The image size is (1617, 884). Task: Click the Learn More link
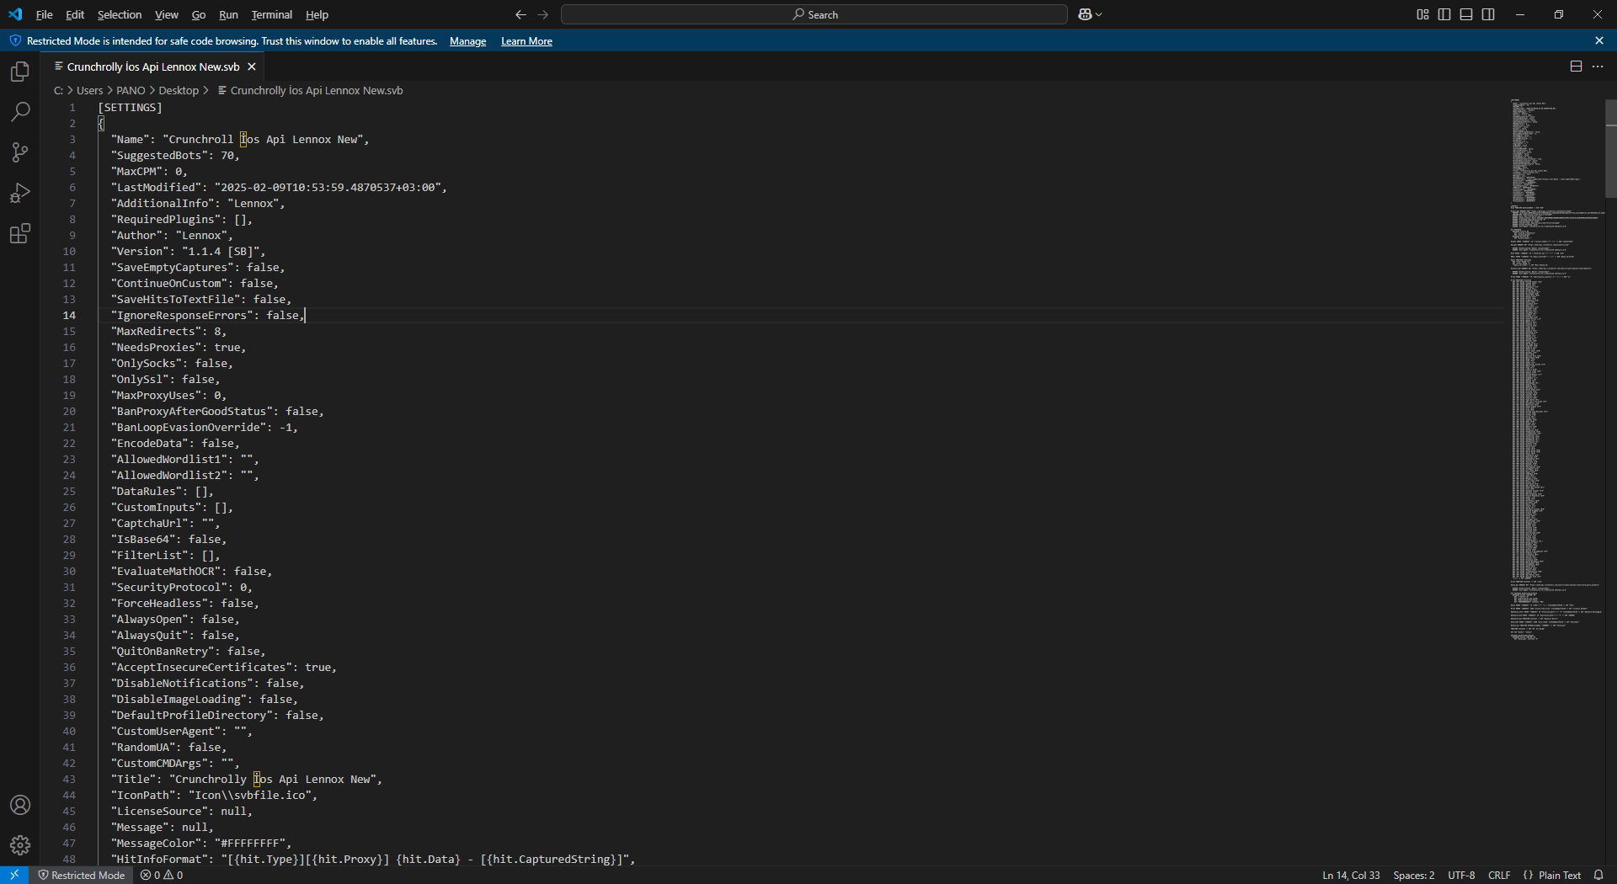[526, 41]
